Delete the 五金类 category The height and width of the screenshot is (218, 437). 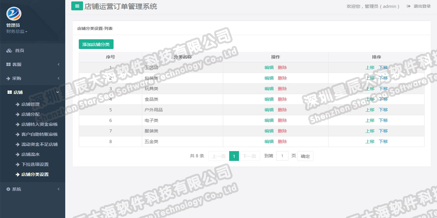tap(282, 141)
